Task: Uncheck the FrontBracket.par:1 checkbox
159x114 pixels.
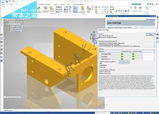Action: pos(7,26)
